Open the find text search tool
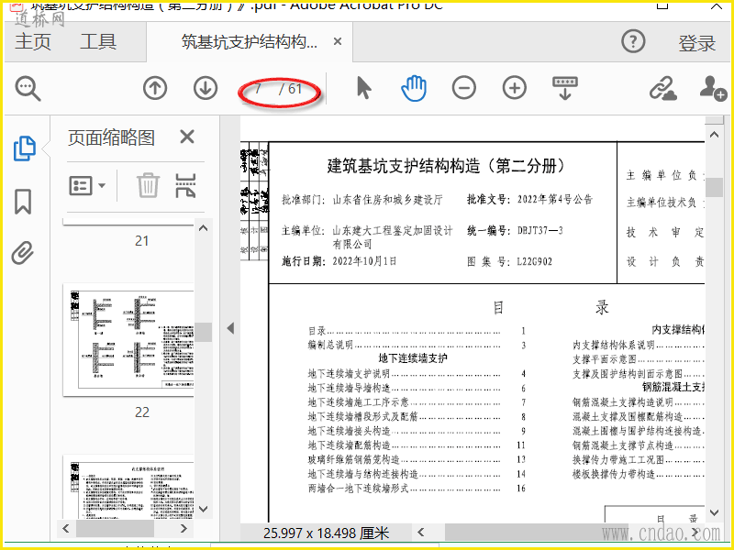 point(28,88)
